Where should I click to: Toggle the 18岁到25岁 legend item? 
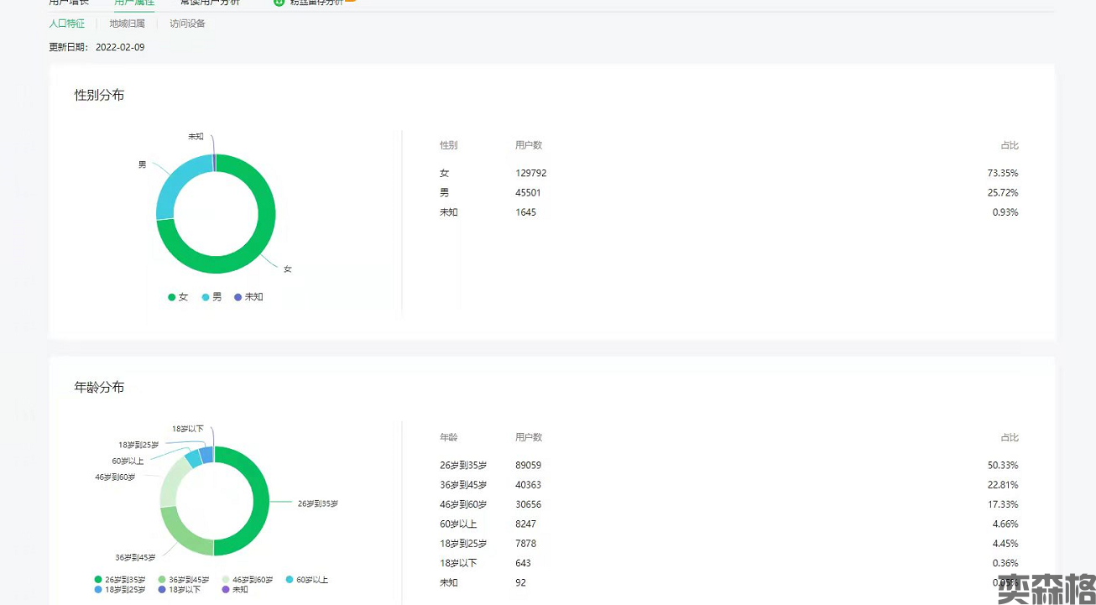pos(120,590)
